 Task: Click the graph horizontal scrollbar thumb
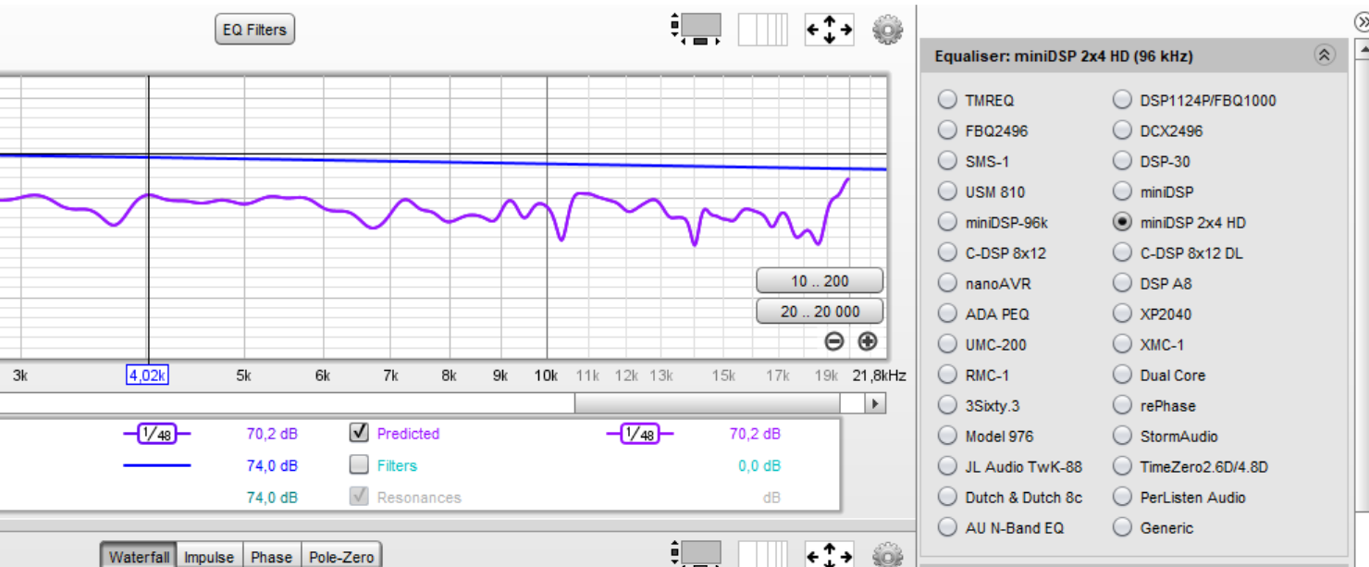coord(707,403)
